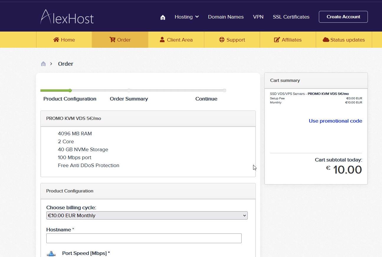
Task: Click the 40 GB NVMe Storage text
Action: 83,149
